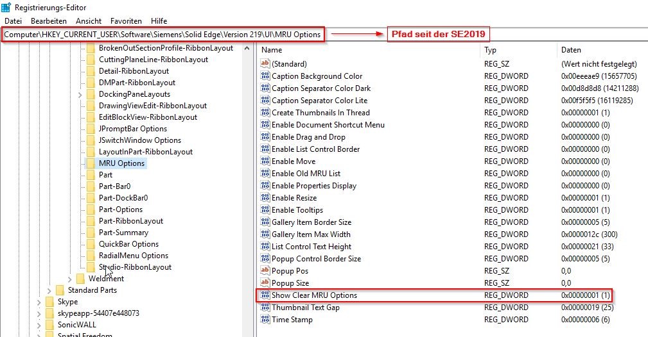Click the data value 0x0000012c (300)

coord(590,234)
